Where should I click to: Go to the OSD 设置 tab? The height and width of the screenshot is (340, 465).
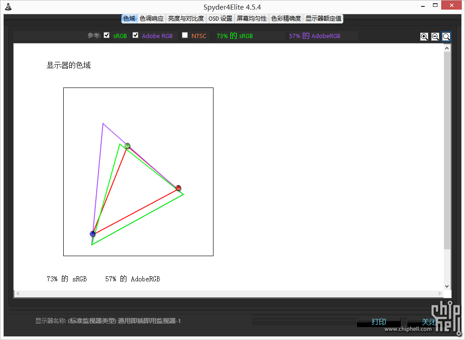220,18
